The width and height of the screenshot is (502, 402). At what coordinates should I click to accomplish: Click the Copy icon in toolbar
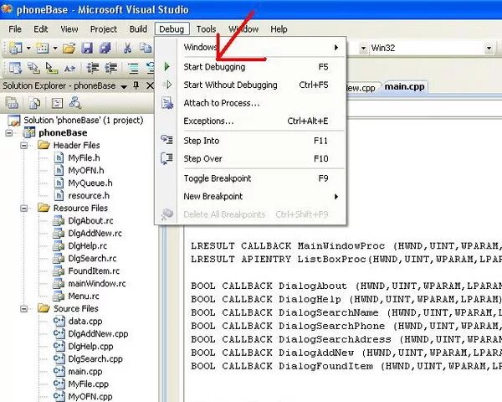click(146, 49)
